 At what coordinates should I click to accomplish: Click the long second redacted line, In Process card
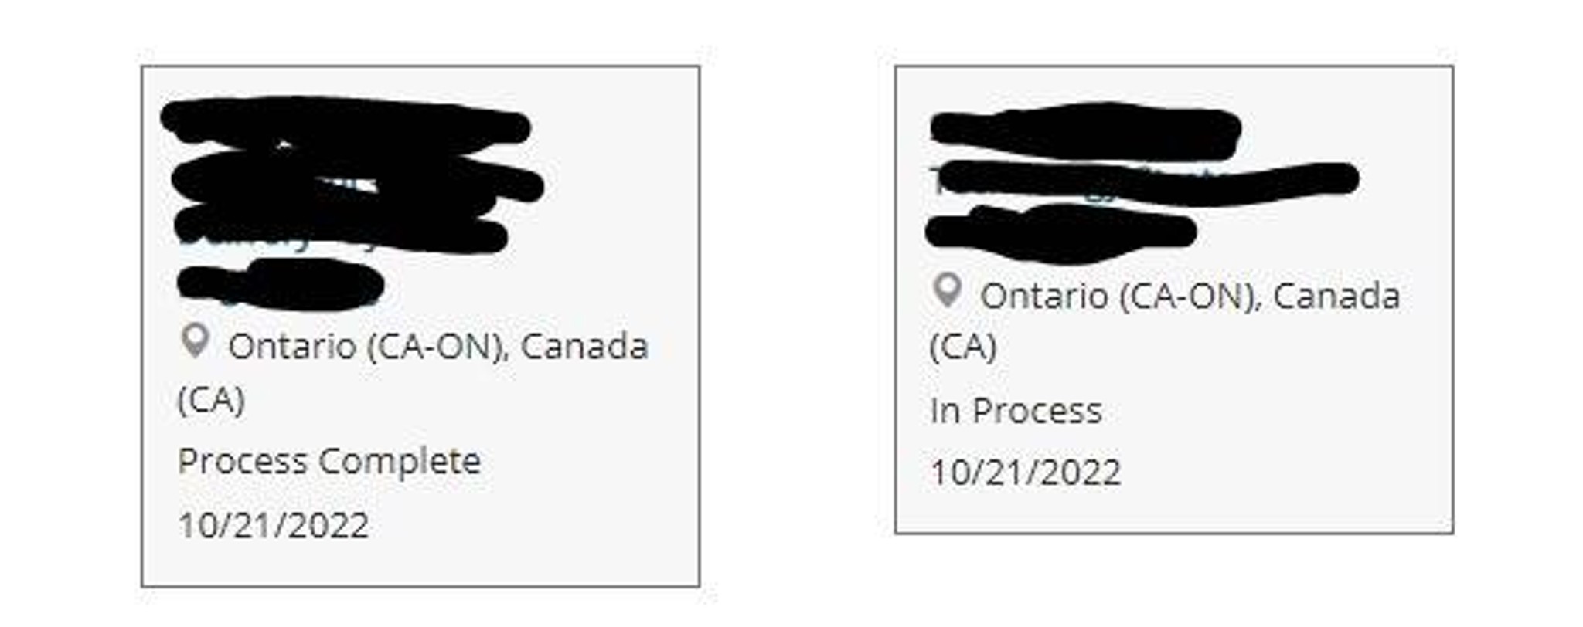pos(1144,181)
